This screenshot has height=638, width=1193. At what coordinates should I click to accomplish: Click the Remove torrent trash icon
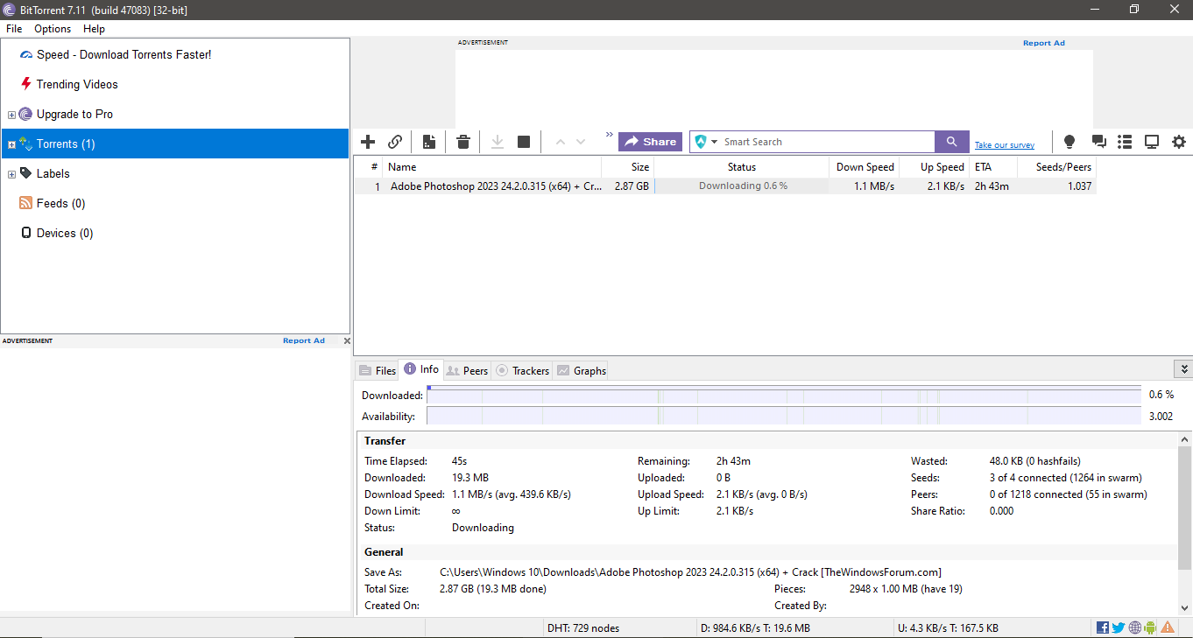[x=463, y=142]
